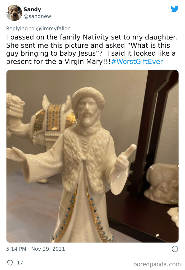
Task: Open the tweet info circle icon
Action: (x=174, y=249)
